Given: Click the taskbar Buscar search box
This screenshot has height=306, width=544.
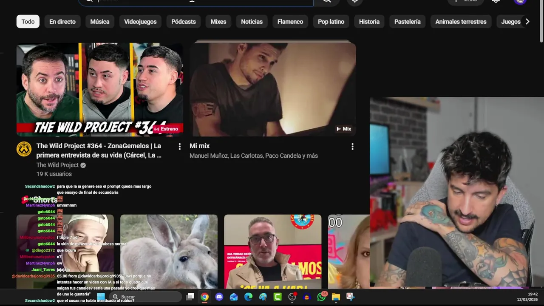Looking at the screenshot, I should click(145, 297).
